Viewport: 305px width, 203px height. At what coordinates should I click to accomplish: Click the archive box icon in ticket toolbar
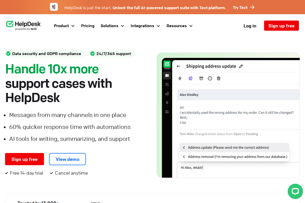click(x=201, y=78)
